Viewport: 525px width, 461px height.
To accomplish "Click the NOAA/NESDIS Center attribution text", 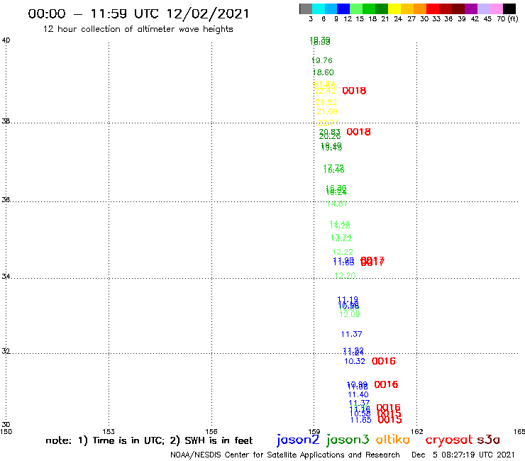I will (x=285, y=455).
